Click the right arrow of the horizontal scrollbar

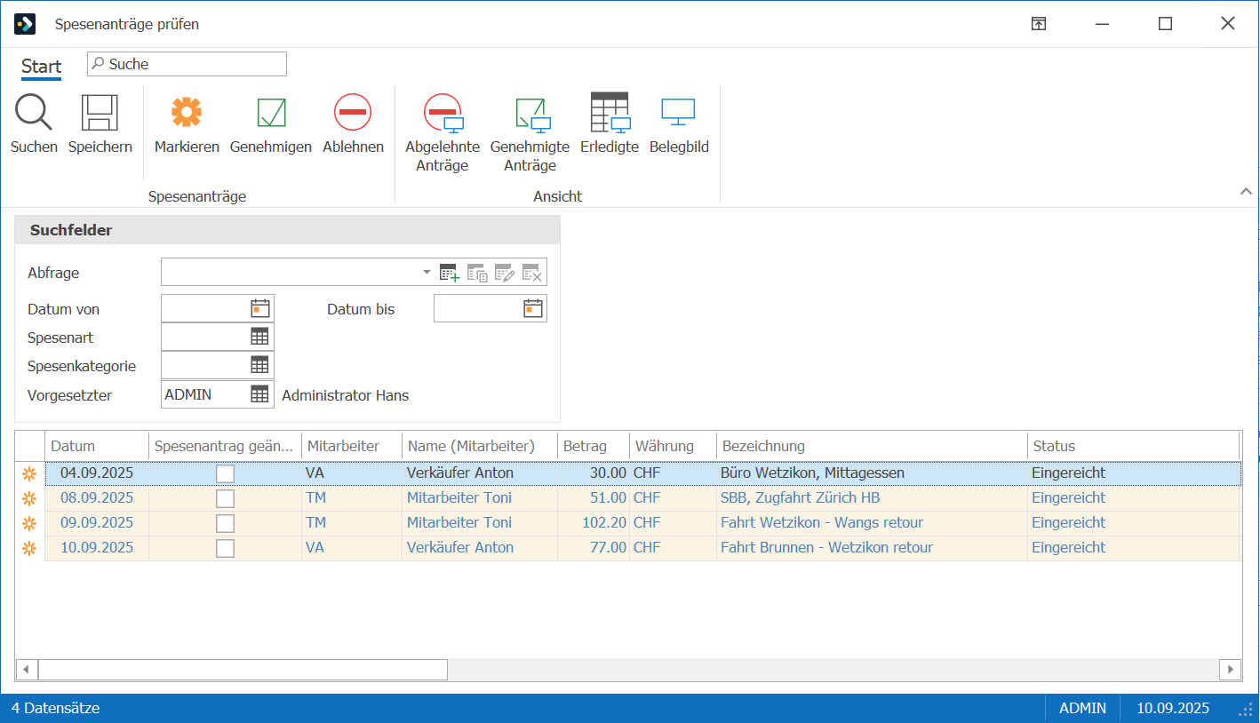[x=1230, y=669]
